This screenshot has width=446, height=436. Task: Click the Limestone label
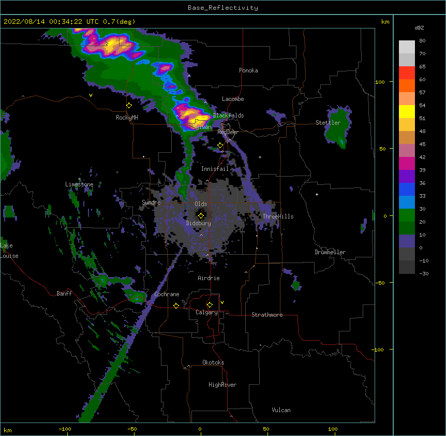pos(79,184)
